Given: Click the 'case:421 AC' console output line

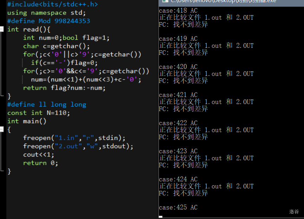Looking at the screenshot, I should point(178,95).
